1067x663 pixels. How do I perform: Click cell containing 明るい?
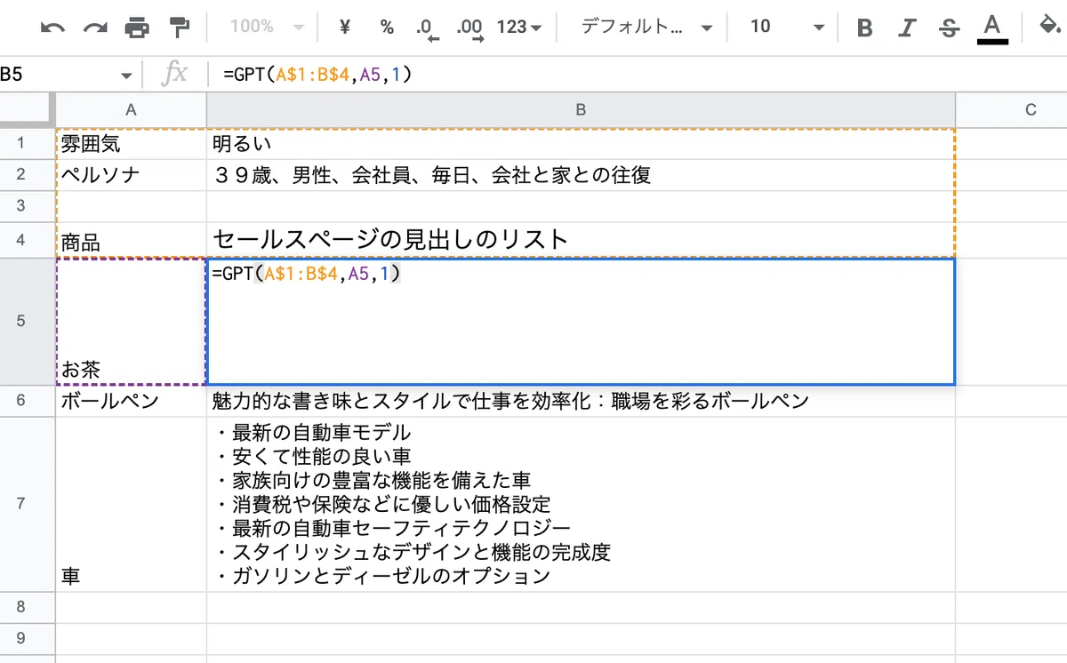click(x=581, y=143)
